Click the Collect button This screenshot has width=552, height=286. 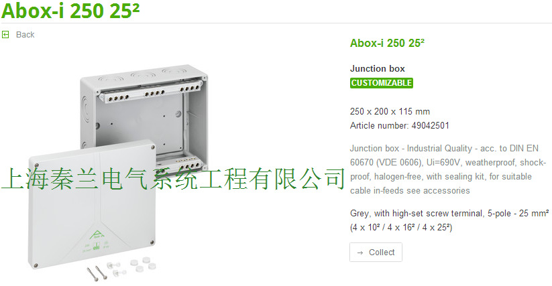pyautogui.click(x=376, y=253)
